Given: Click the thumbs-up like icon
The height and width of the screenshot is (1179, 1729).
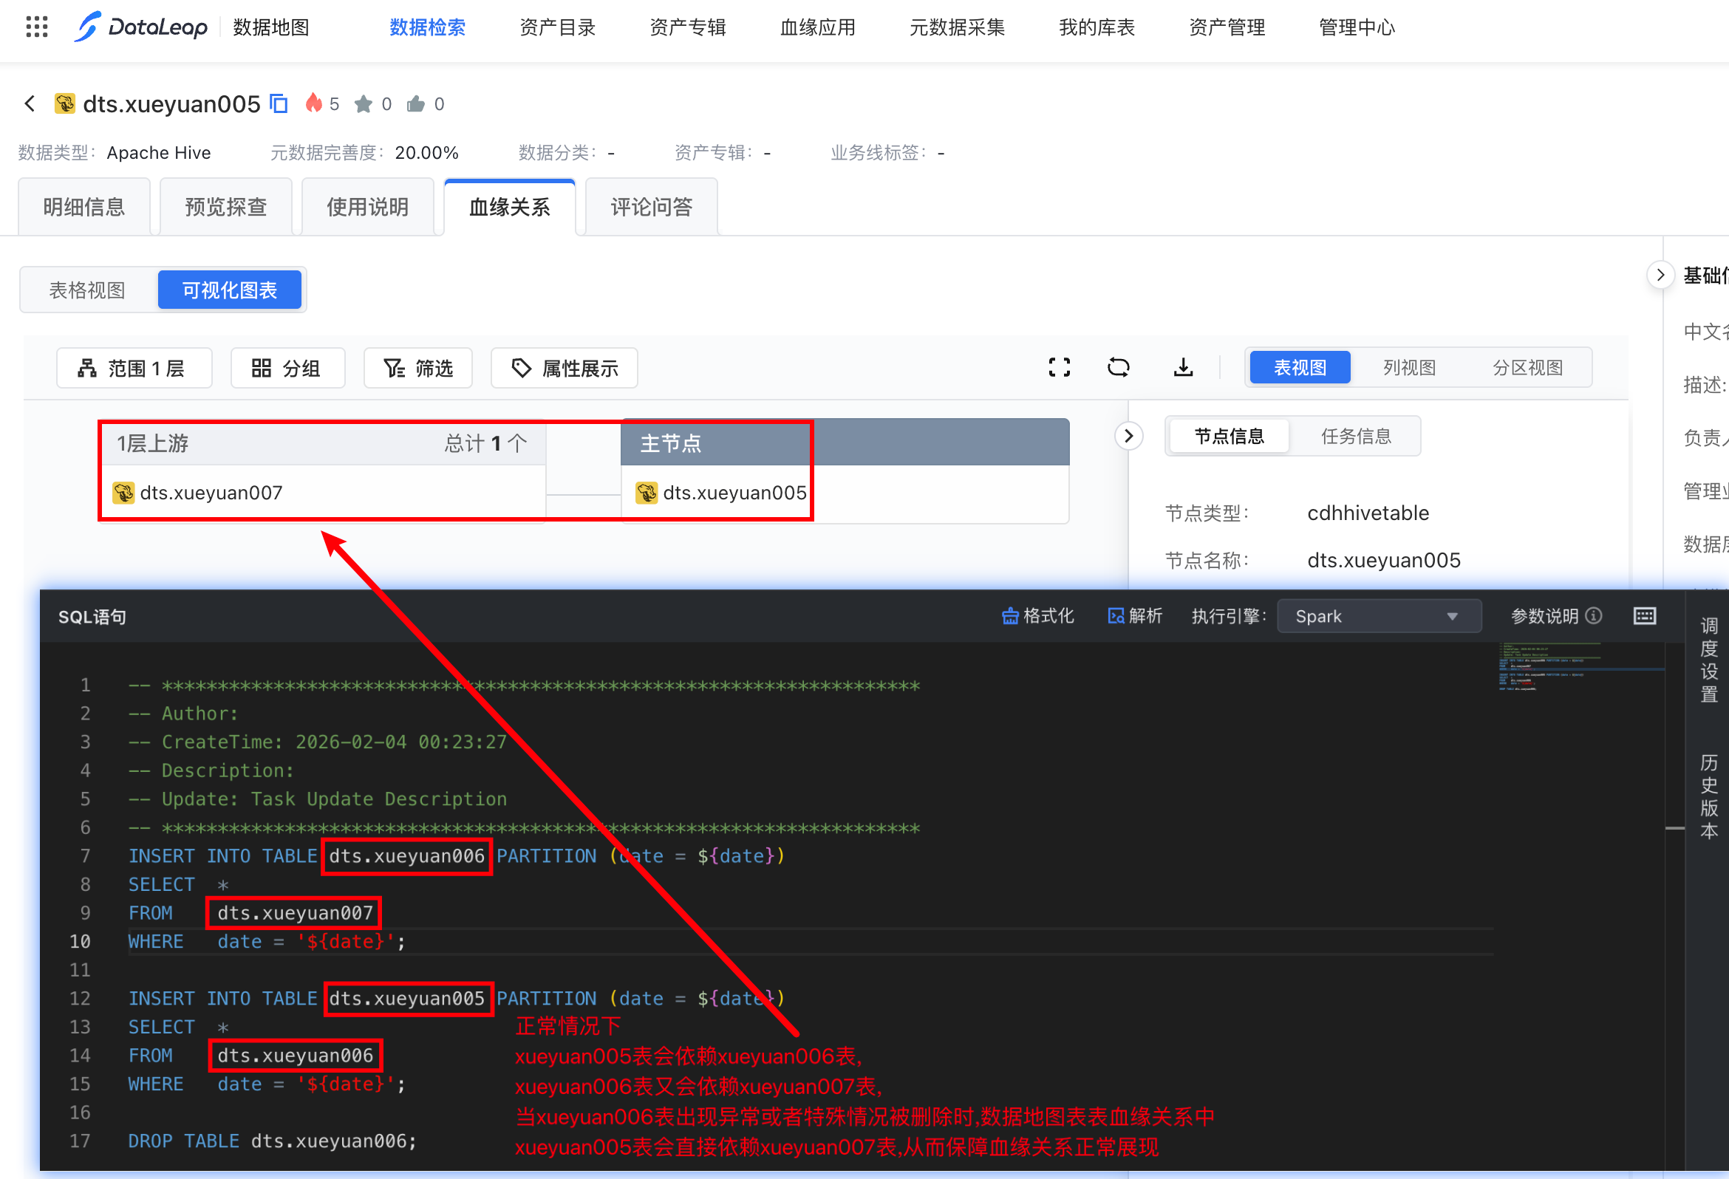Looking at the screenshot, I should 415,104.
